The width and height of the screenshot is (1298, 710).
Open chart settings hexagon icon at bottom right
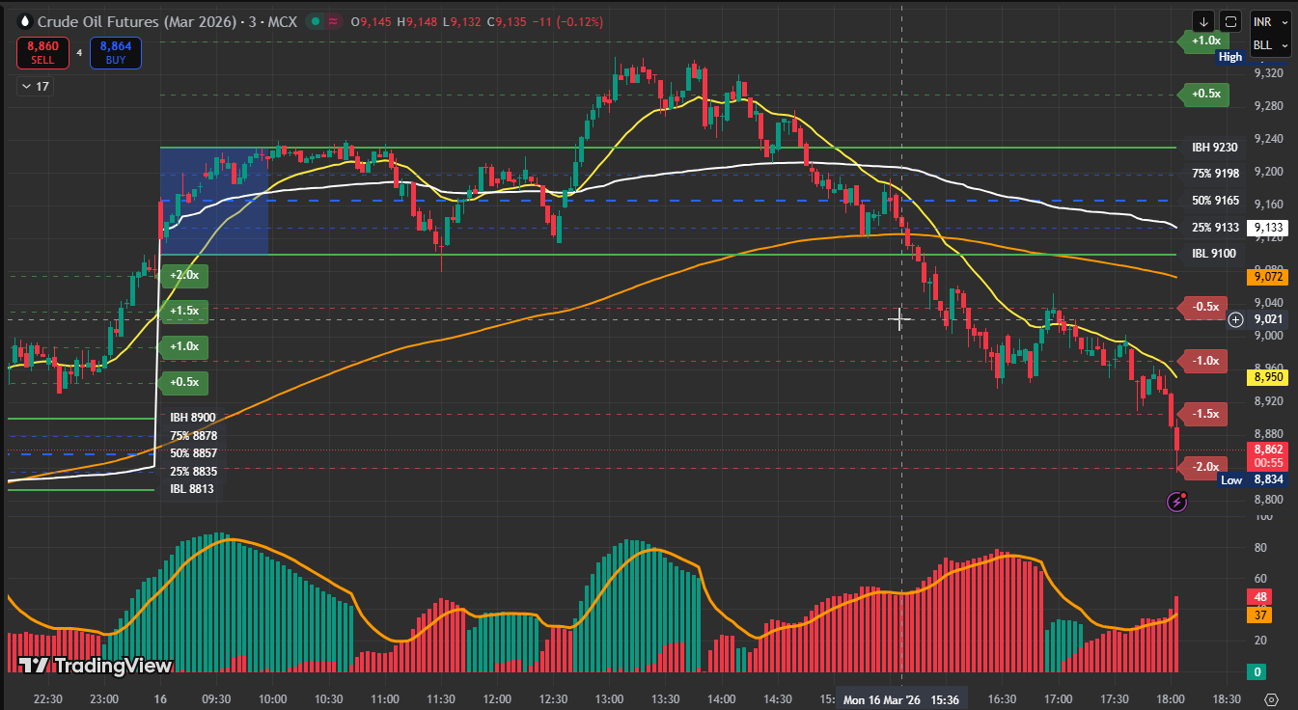1271,698
